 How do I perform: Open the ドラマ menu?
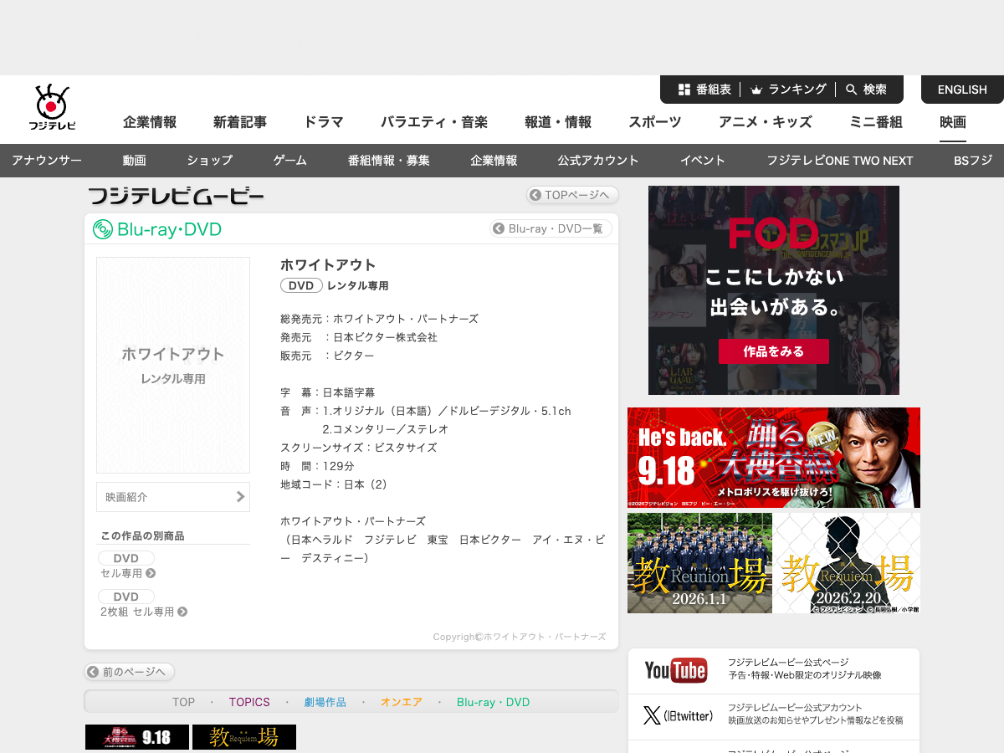[x=324, y=122]
